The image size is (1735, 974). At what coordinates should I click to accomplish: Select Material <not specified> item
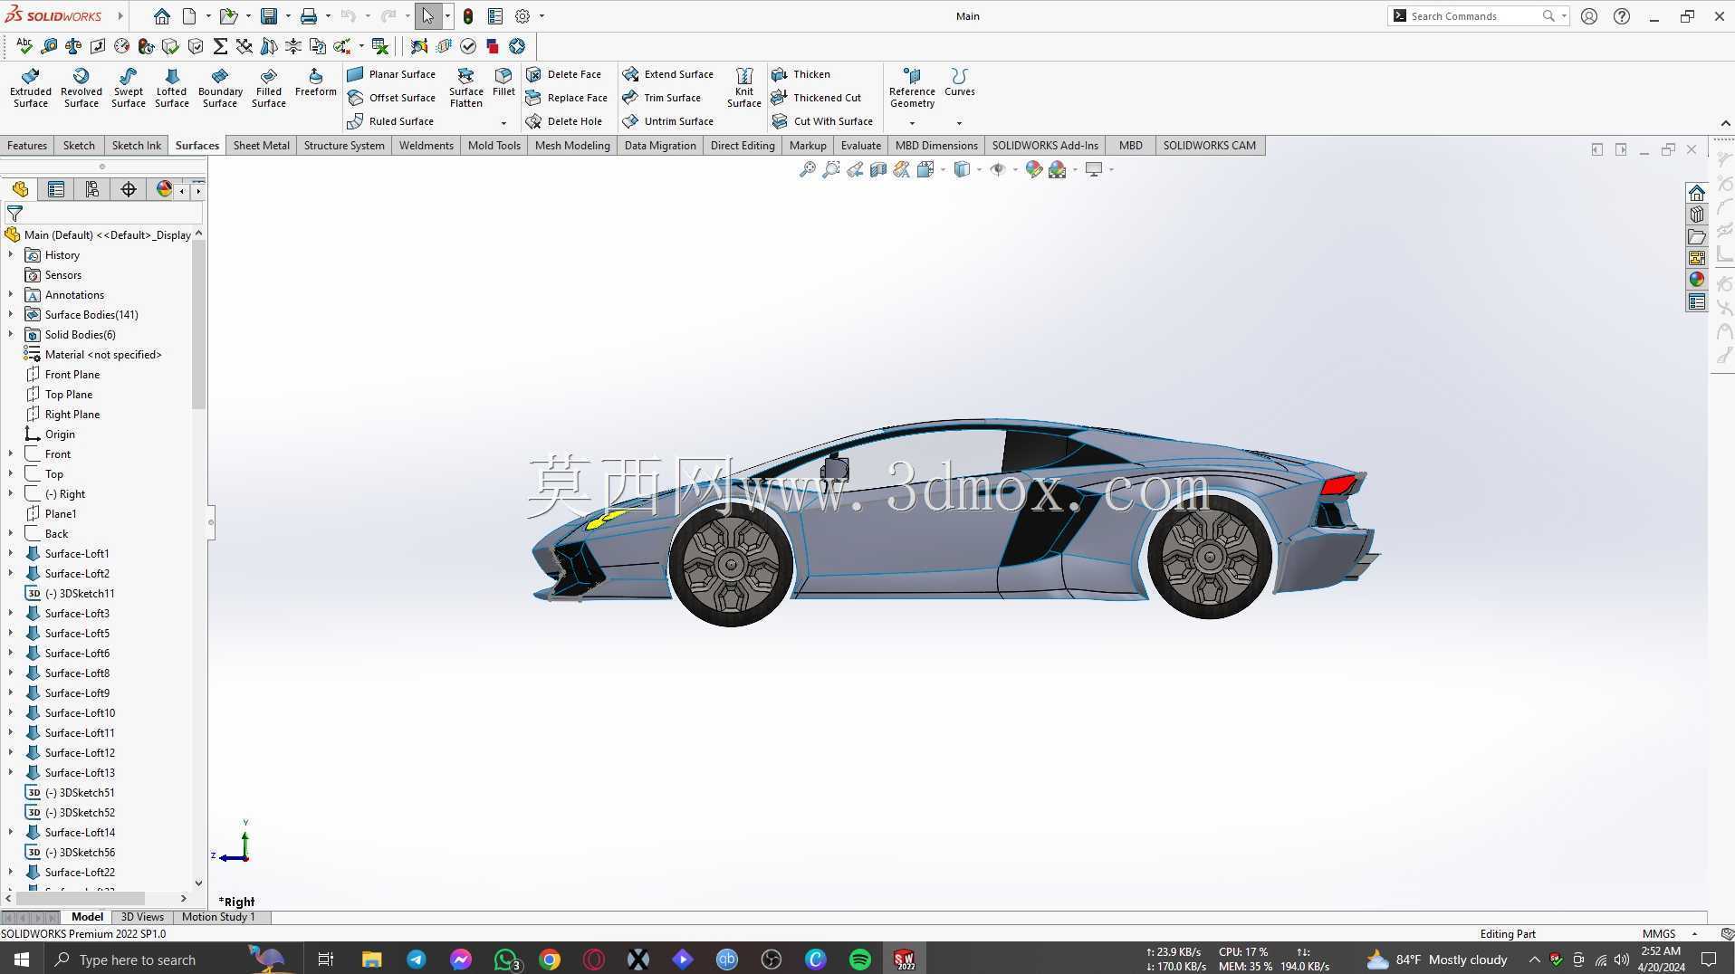(93, 355)
